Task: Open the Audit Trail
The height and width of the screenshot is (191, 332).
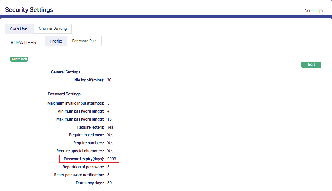Action: (x=19, y=59)
